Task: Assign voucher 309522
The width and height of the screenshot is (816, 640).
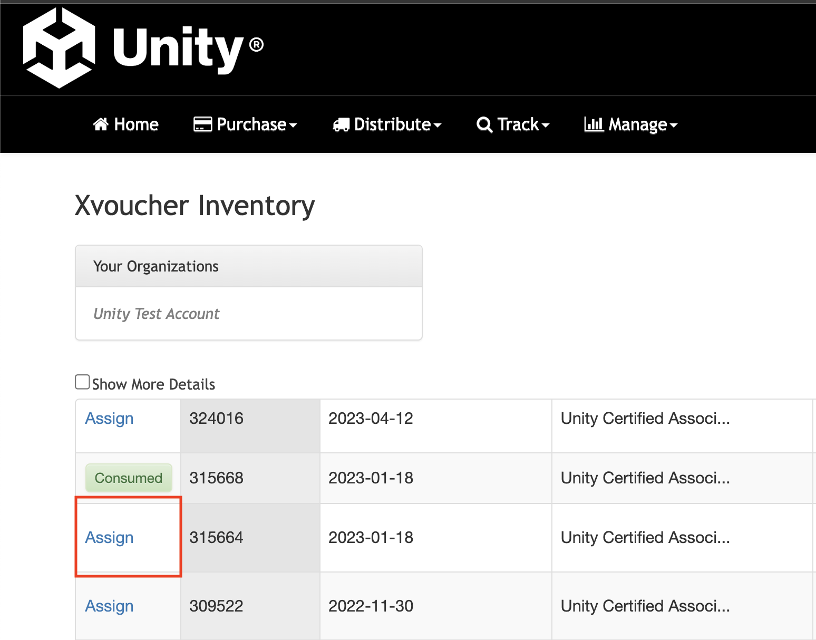Action: click(x=109, y=606)
